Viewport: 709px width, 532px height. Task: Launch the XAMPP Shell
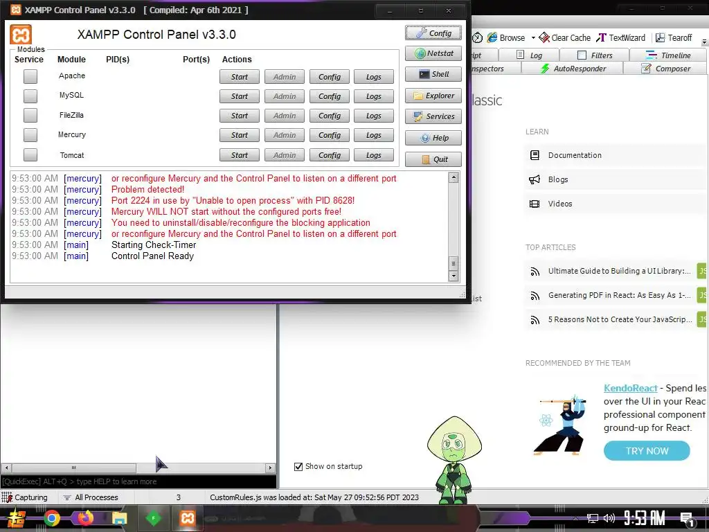pos(433,74)
